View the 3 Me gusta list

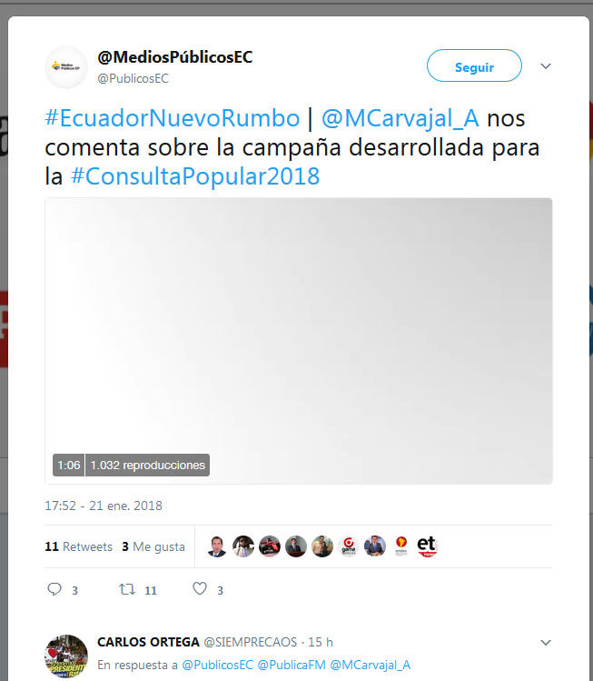153,546
